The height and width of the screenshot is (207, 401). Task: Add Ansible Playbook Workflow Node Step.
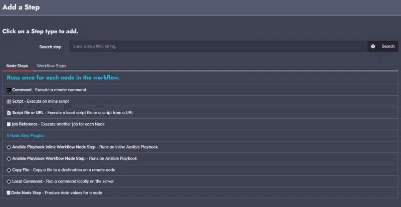click(x=200, y=159)
